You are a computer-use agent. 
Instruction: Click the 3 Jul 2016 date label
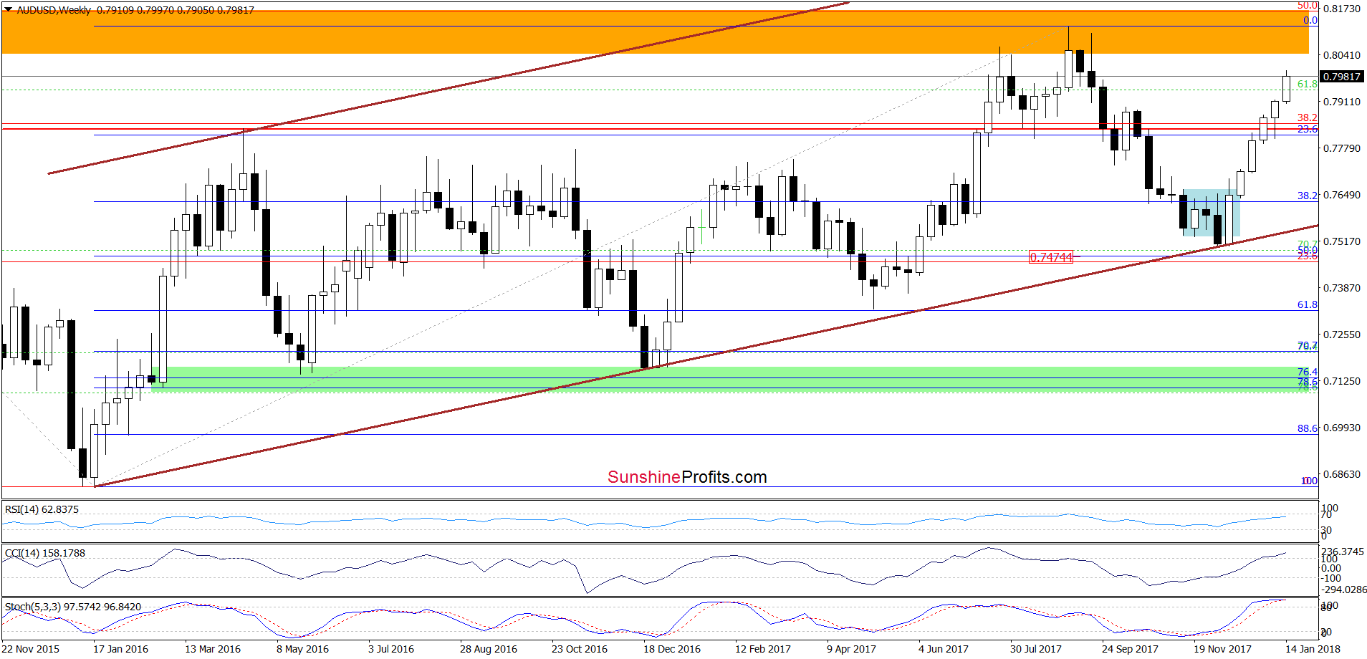pyautogui.click(x=391, y=649)
